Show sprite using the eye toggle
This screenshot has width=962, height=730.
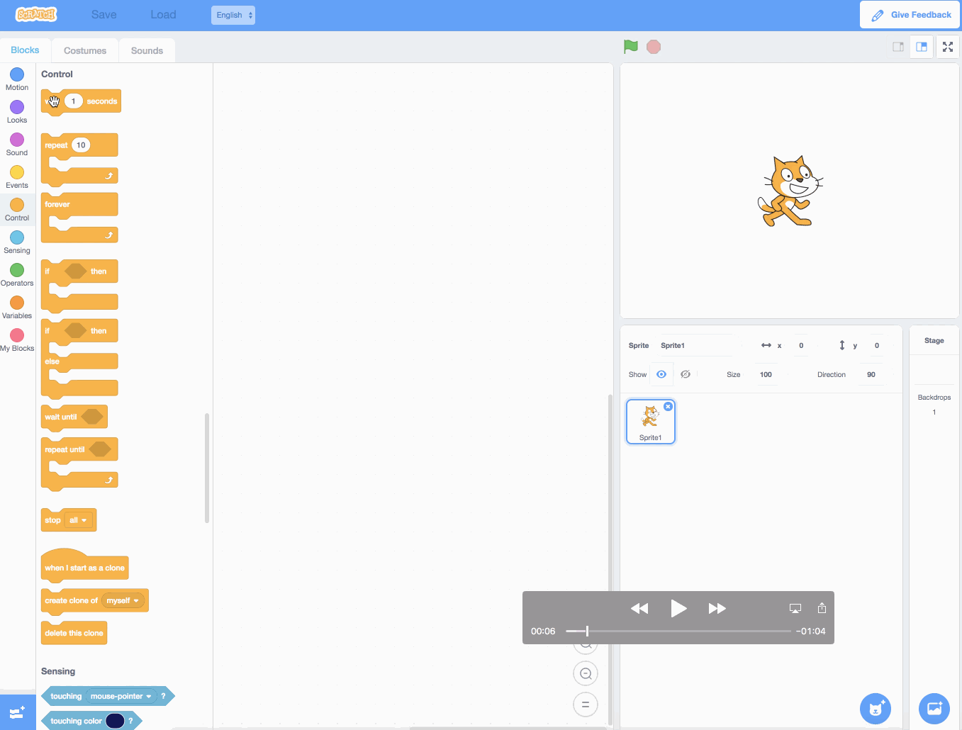661,374
